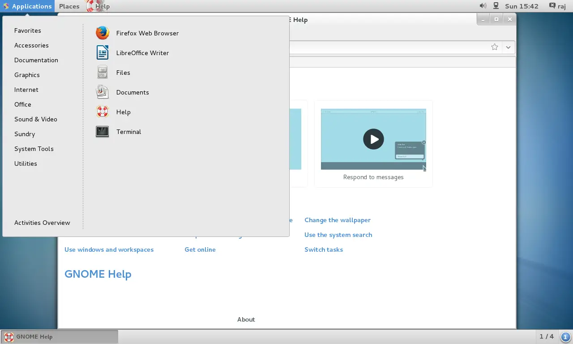Open the Files application
This screenshot has width=573, height=344.
pos(123,73)
